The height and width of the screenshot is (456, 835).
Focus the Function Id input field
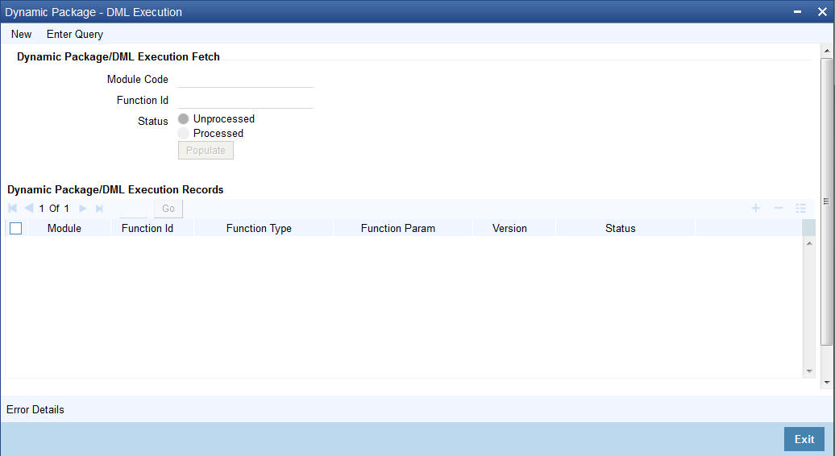[x=246, y=100]
